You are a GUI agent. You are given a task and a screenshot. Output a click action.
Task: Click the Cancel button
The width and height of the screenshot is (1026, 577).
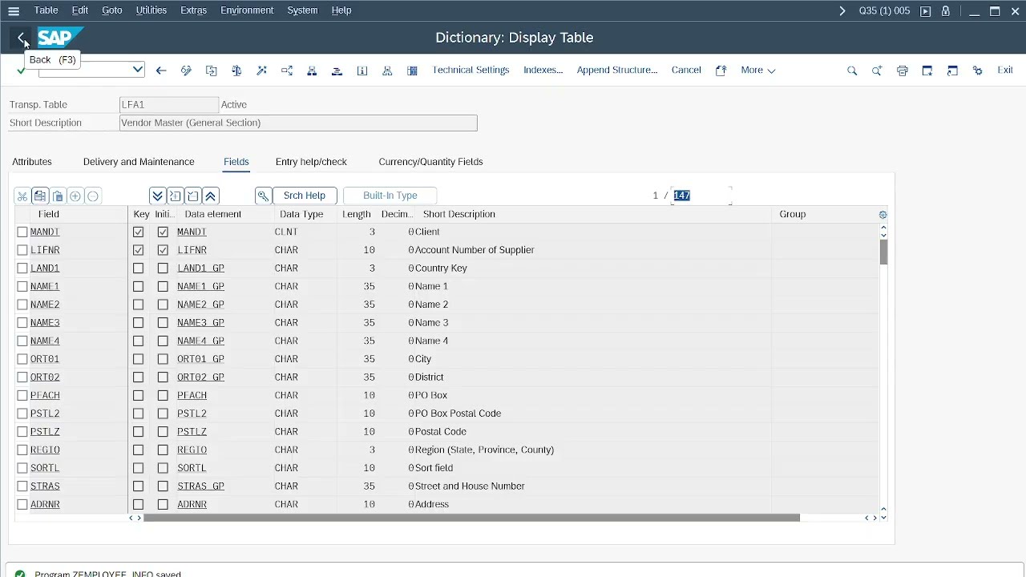pos(686,71)
